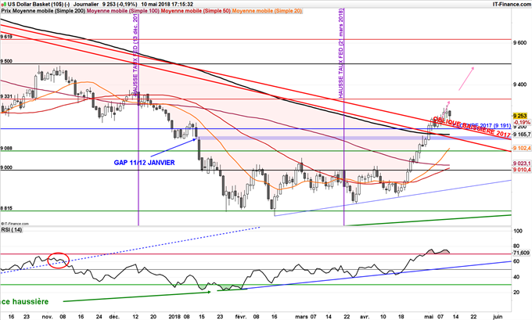Select Moyenne mobile (Simple 200) legend entry
Screen dimensions: 532x320
[49, 11]
